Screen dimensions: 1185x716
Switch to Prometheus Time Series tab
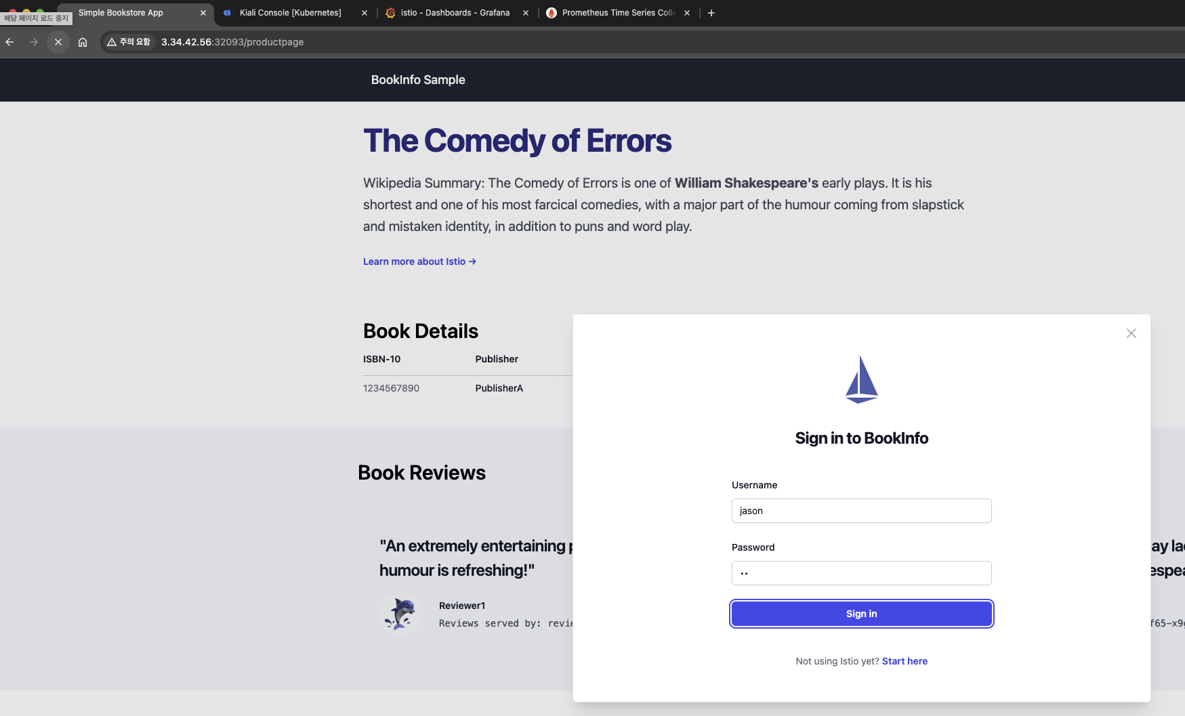point(618,13)
